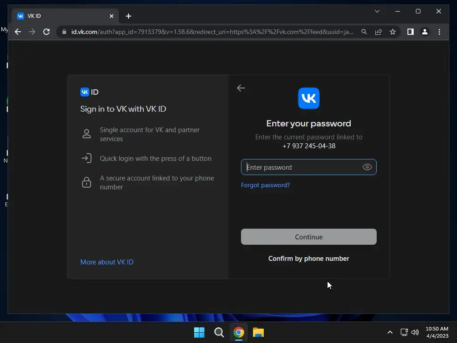This screenshot has width=457, height=343.
Task: Click the phone number +7 937 245-04-38
Action: pos(309,146)
